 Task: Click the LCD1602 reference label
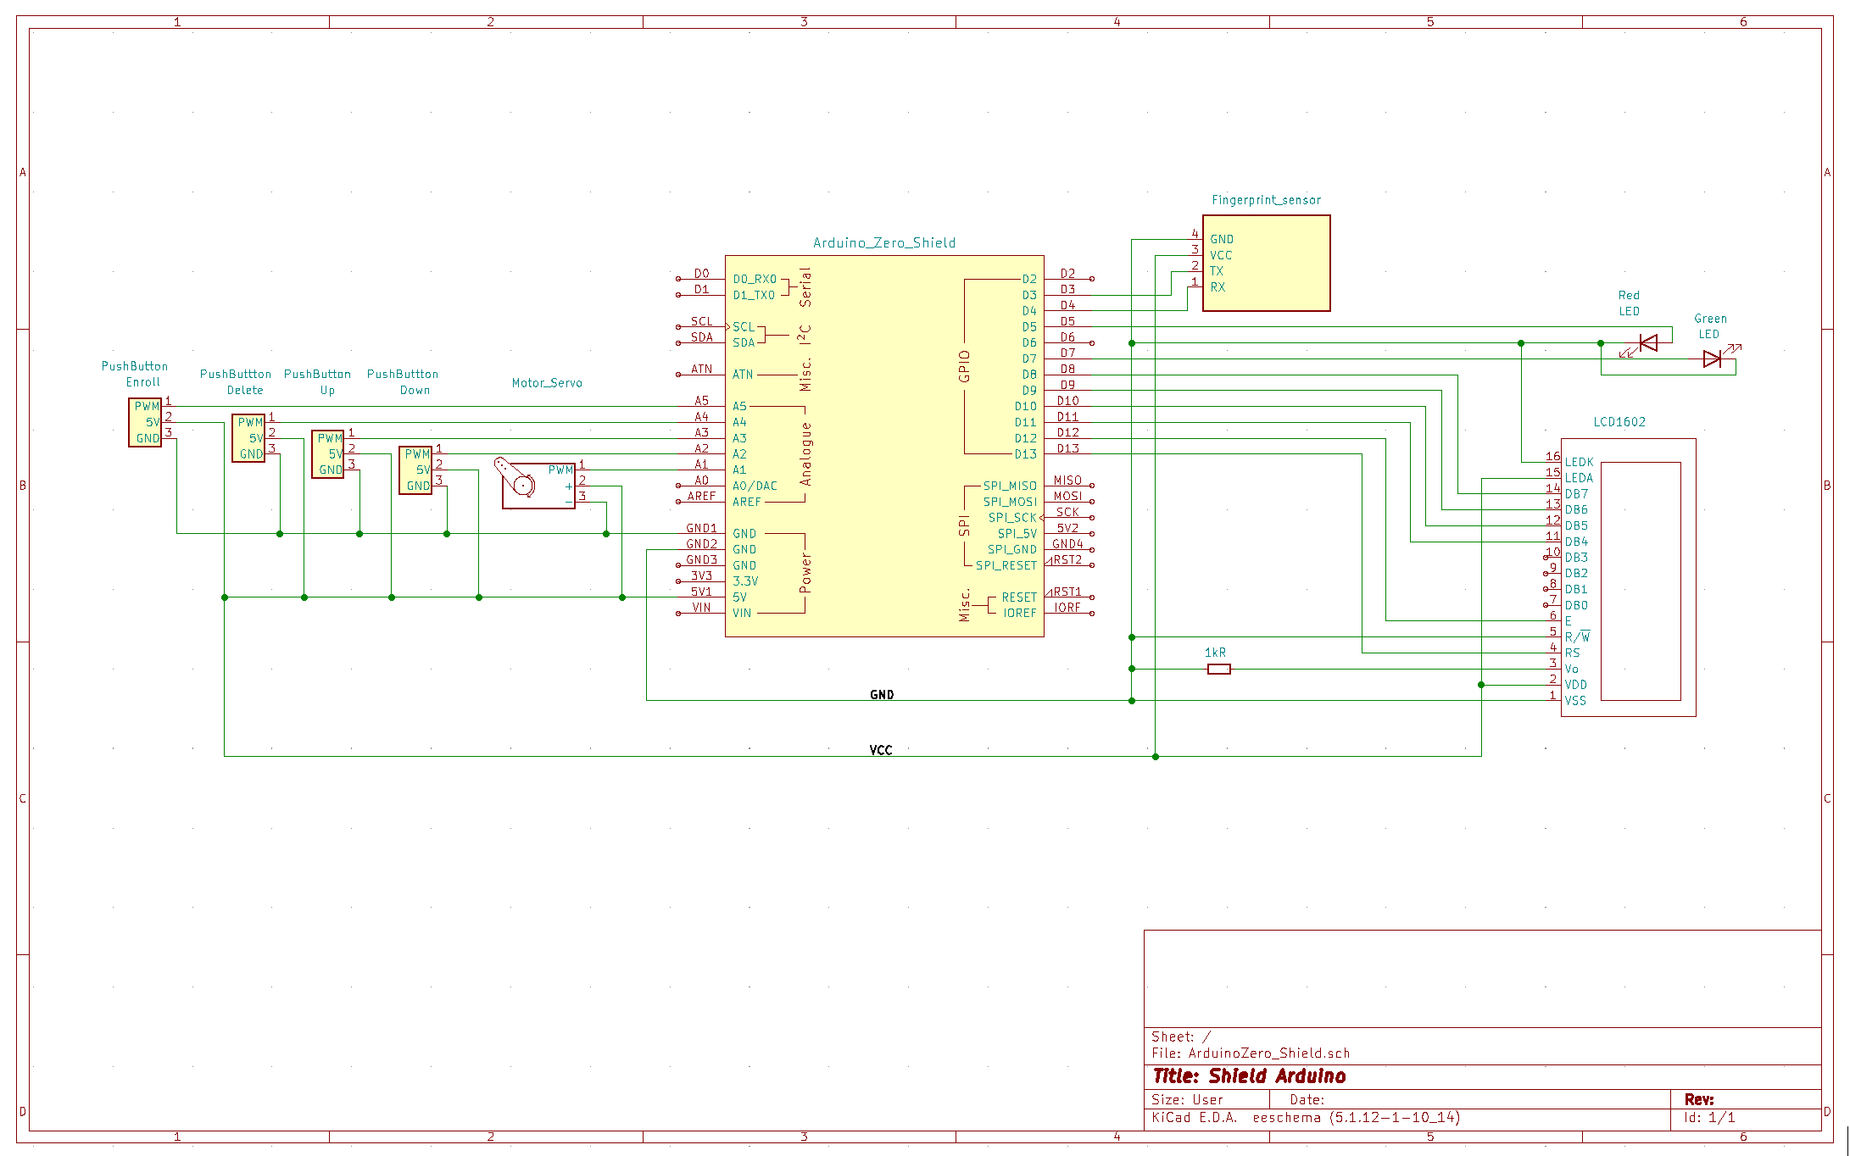pos(1619,422)
